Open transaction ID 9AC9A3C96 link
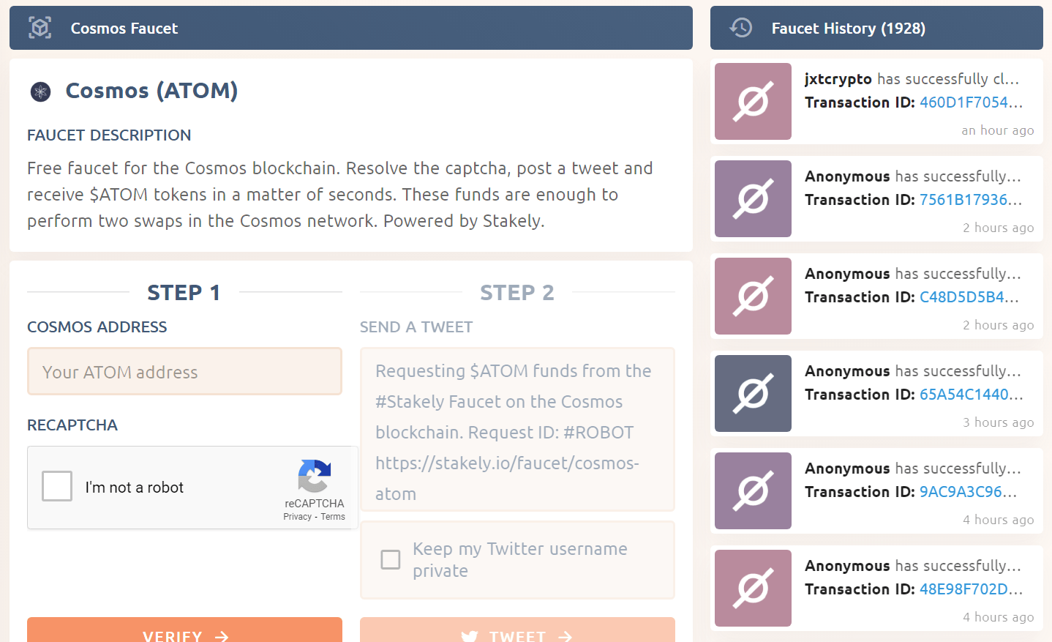 coord(968,492)
